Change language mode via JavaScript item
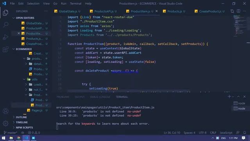This screenshot has width=250, height=141. tap(226, 133)
